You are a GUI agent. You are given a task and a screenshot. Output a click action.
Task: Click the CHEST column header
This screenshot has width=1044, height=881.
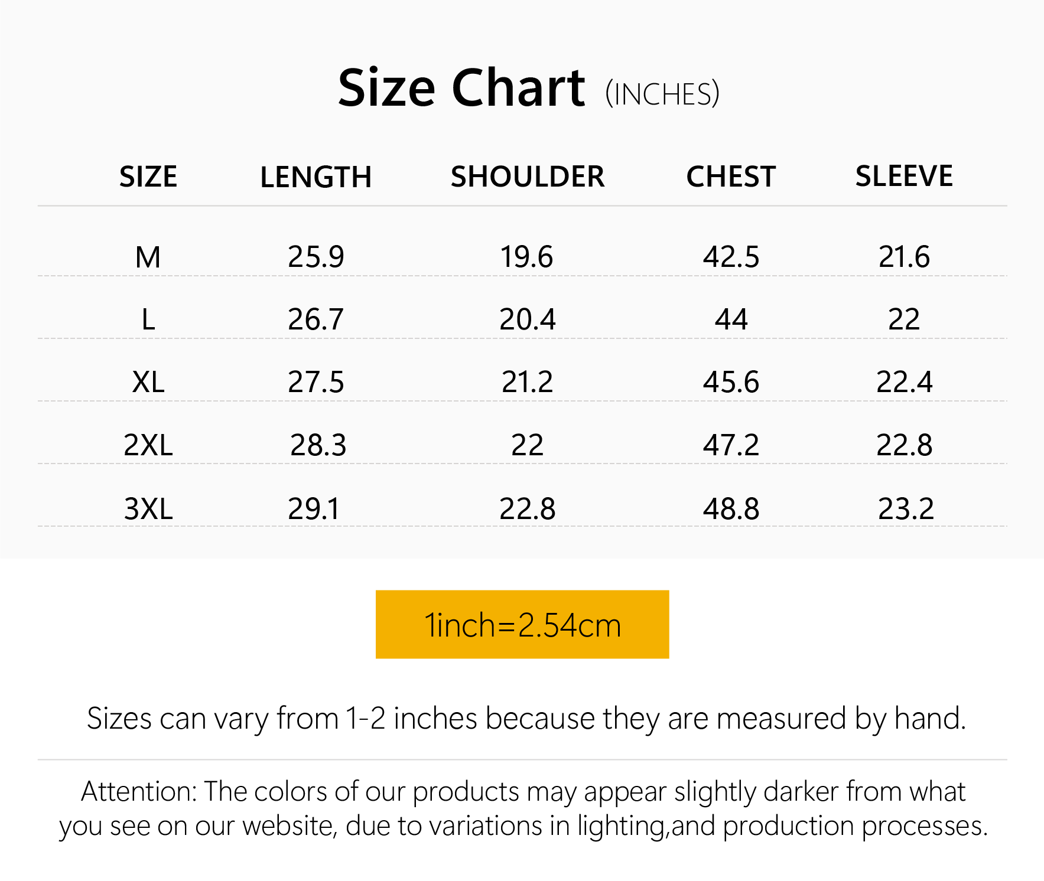pos(731,177)
